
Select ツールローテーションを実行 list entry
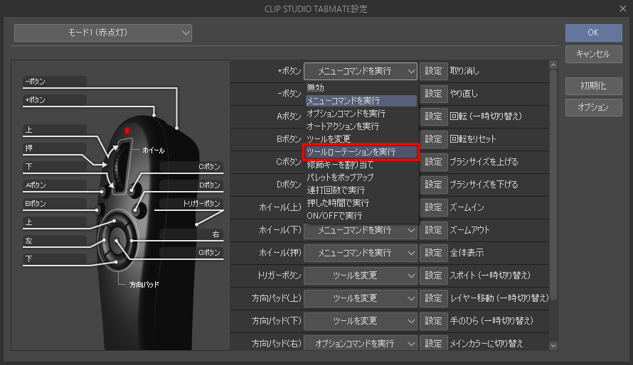(361, 152)
